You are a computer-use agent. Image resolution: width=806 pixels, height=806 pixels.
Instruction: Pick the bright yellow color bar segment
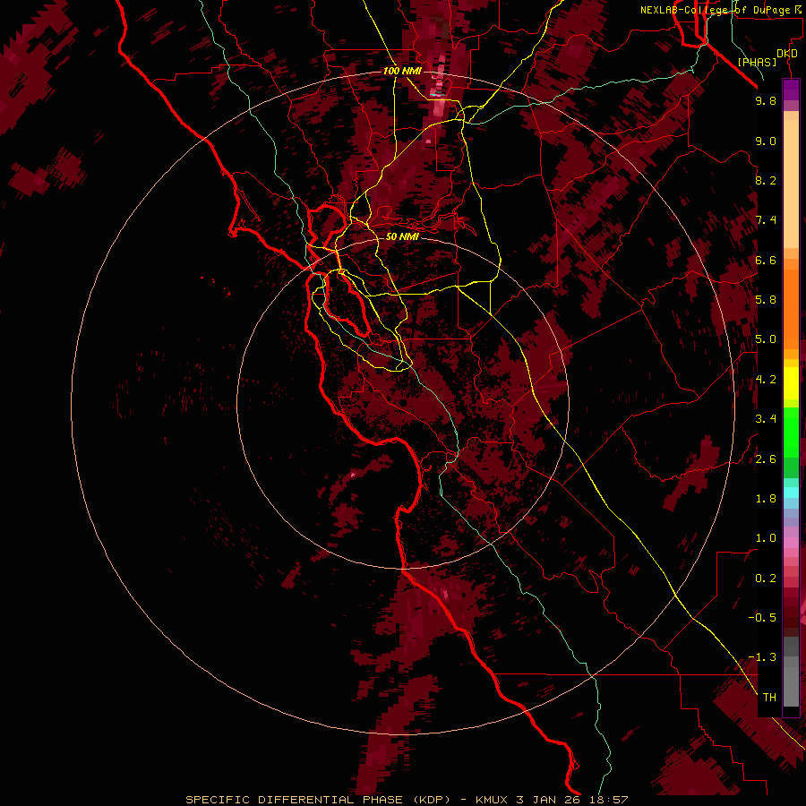coord(791,383)
